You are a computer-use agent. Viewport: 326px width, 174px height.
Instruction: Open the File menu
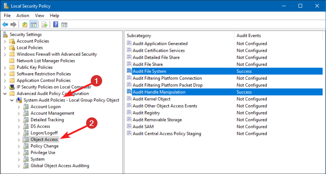click(7, 15)
